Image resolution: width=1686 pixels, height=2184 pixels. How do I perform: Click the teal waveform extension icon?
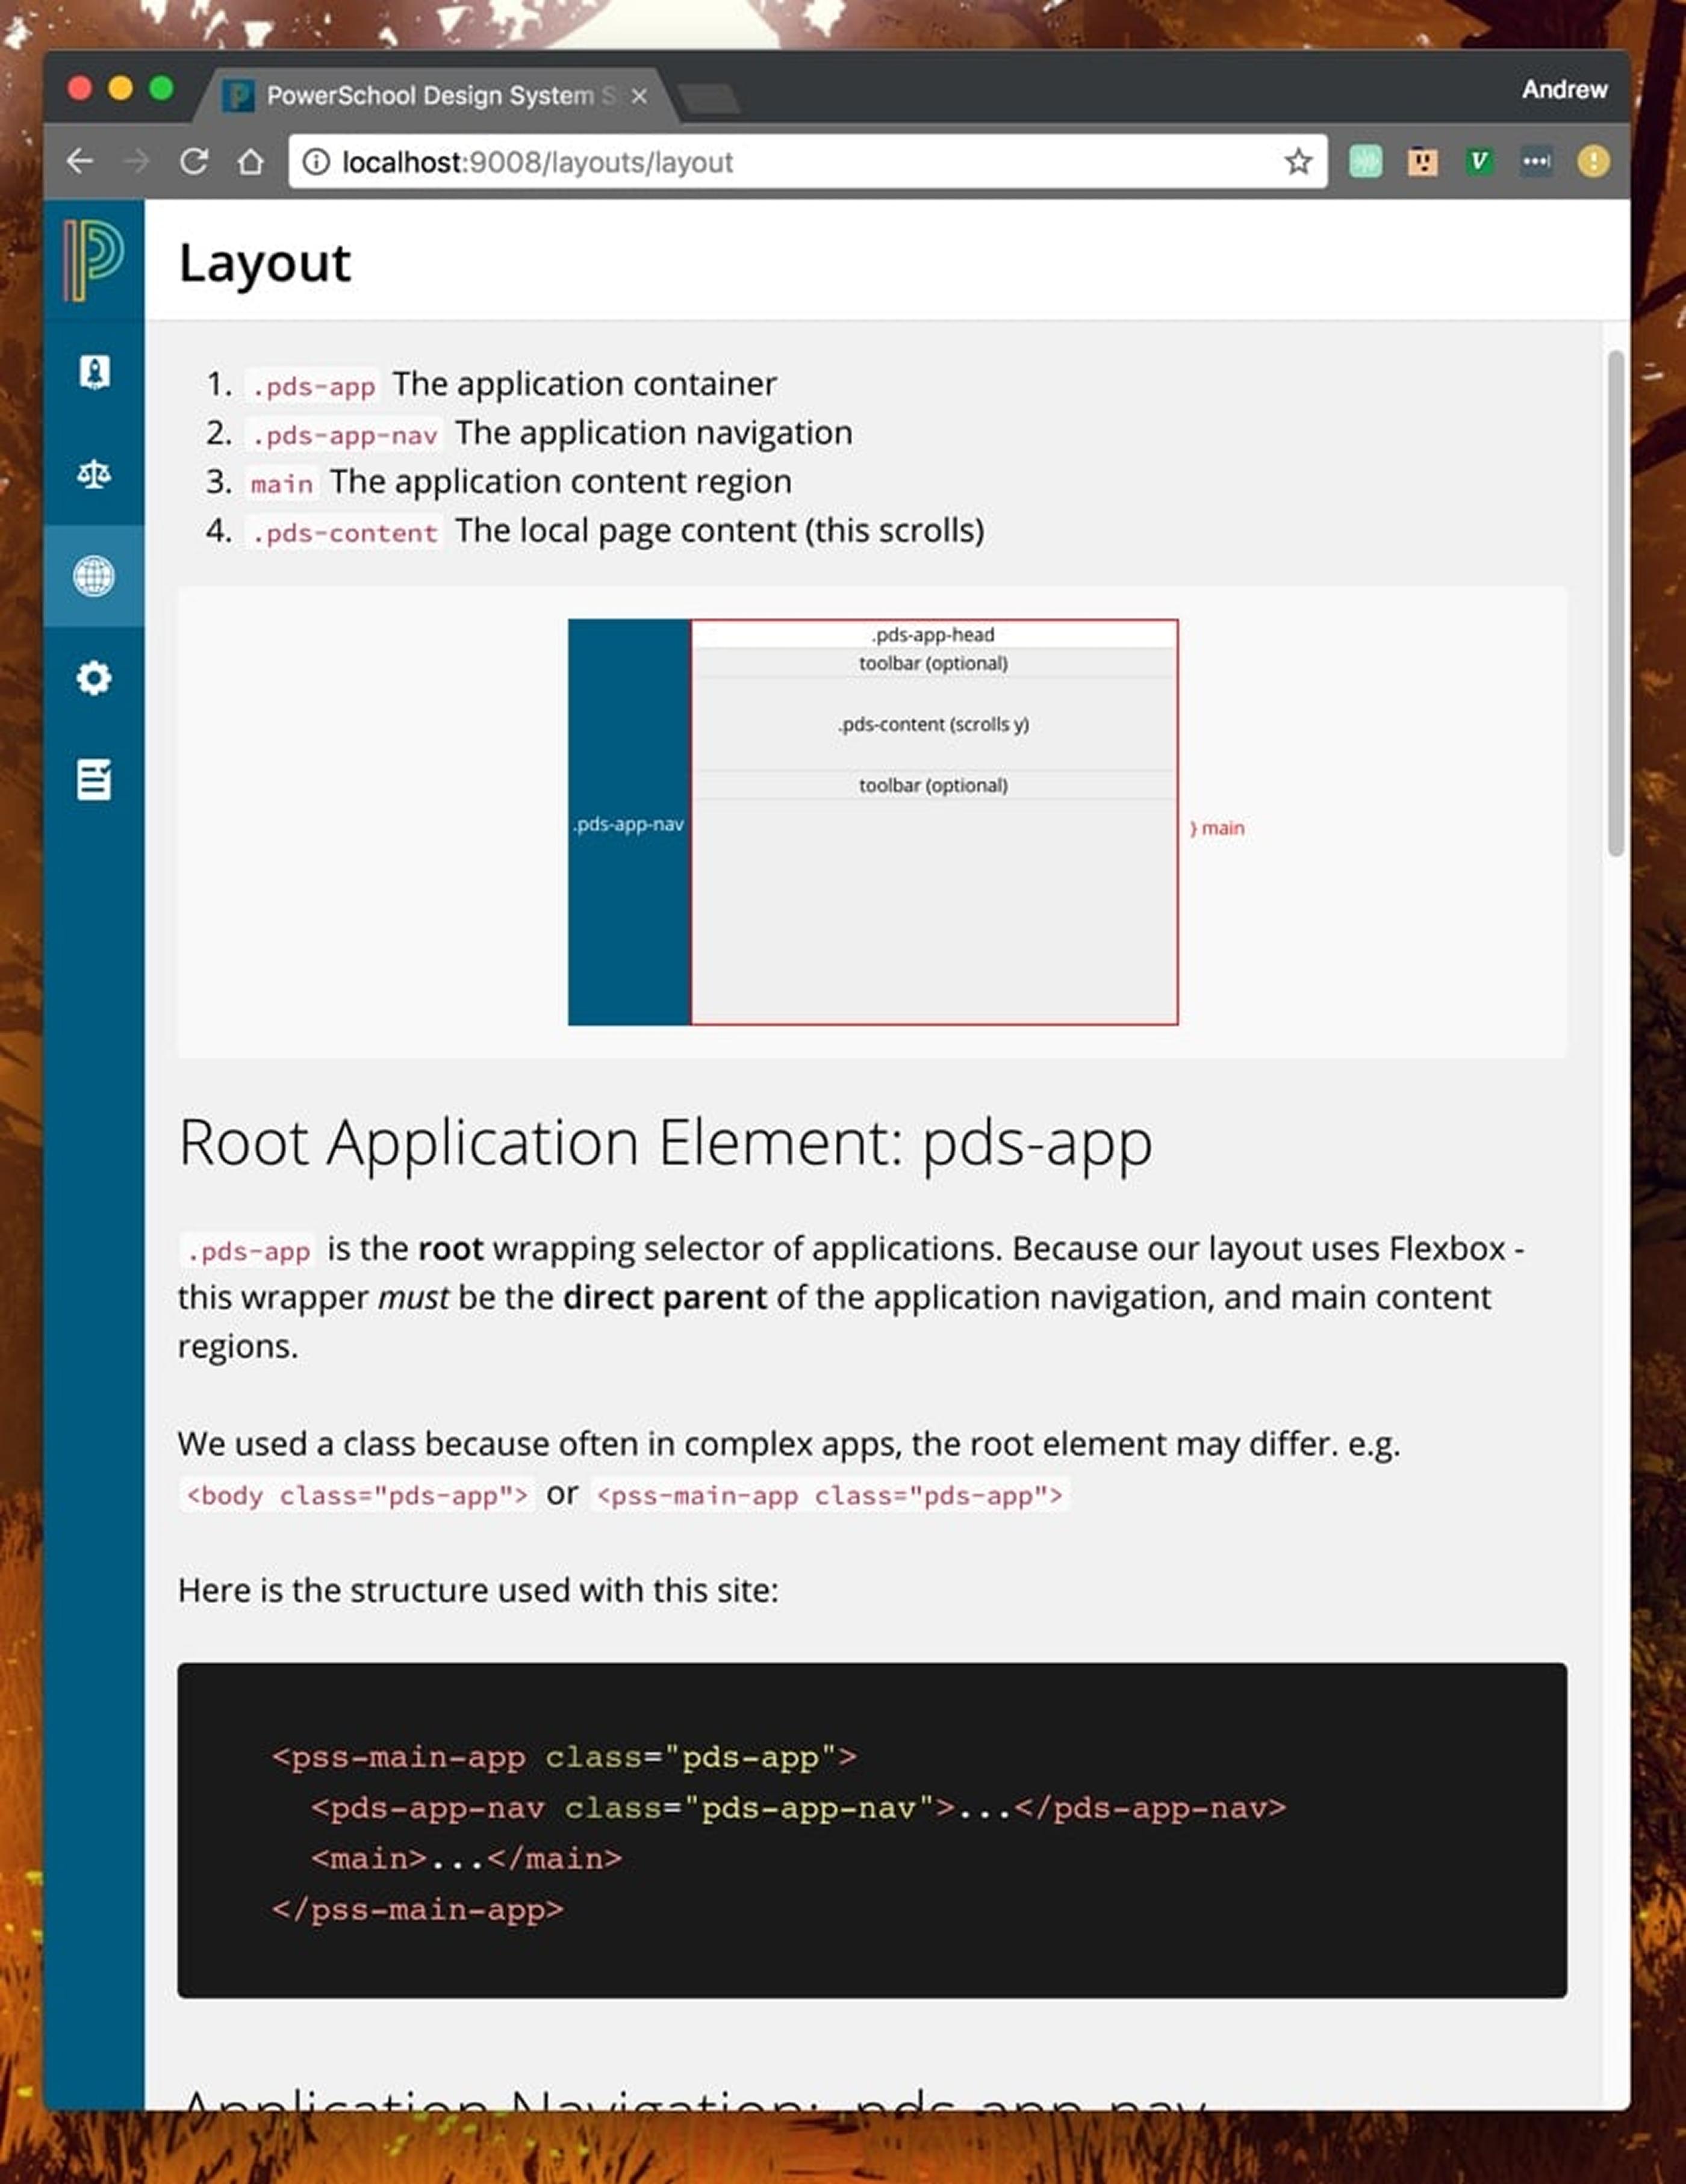coord(1366,161)
